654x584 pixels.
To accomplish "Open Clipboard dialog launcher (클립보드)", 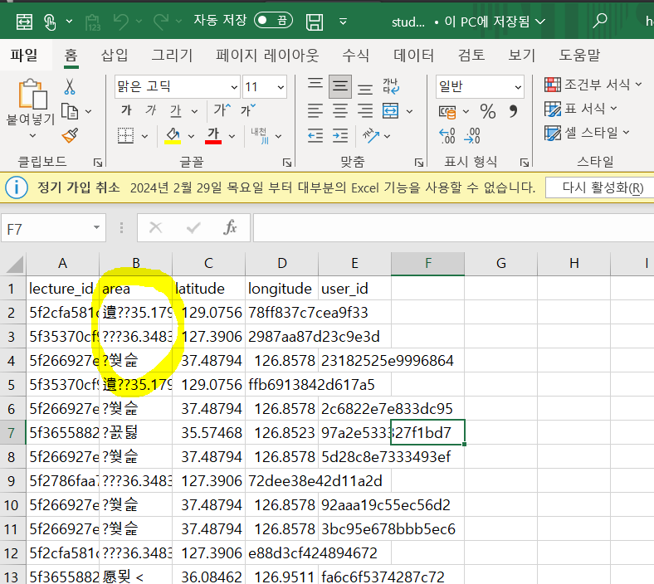I will click(98, 163).
